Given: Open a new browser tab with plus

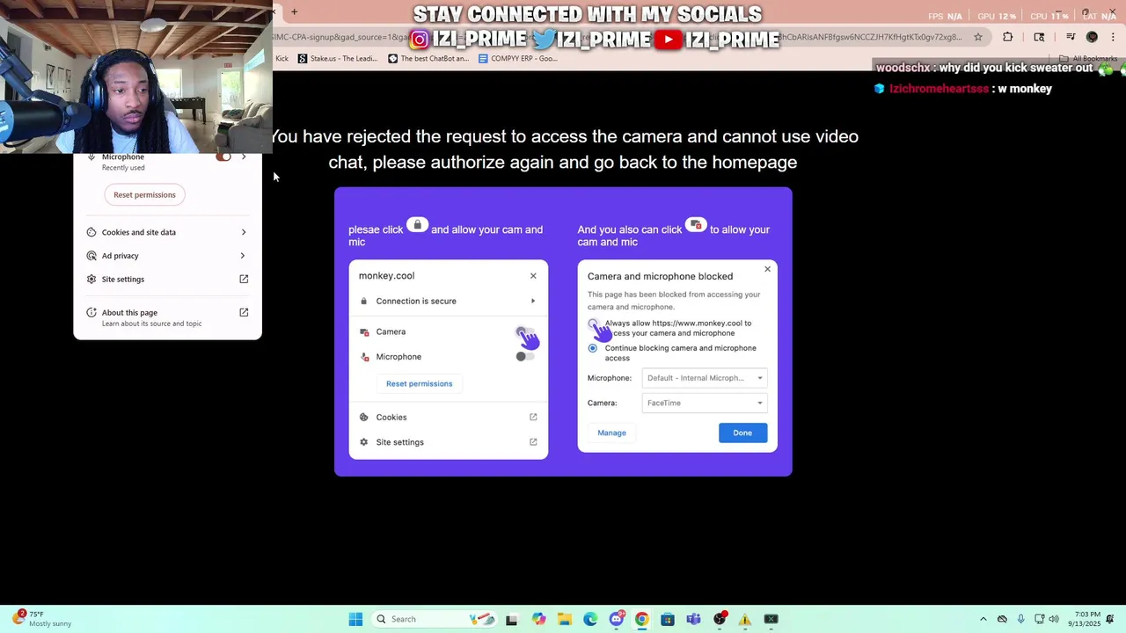Looking at the screenshot, I should (294, 11).
